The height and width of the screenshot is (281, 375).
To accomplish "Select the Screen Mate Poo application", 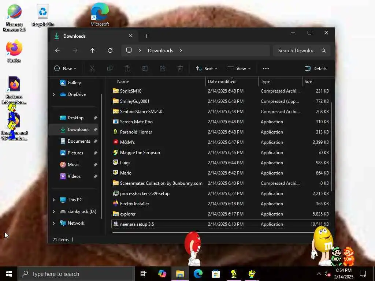I will click(x=220, y=122).
